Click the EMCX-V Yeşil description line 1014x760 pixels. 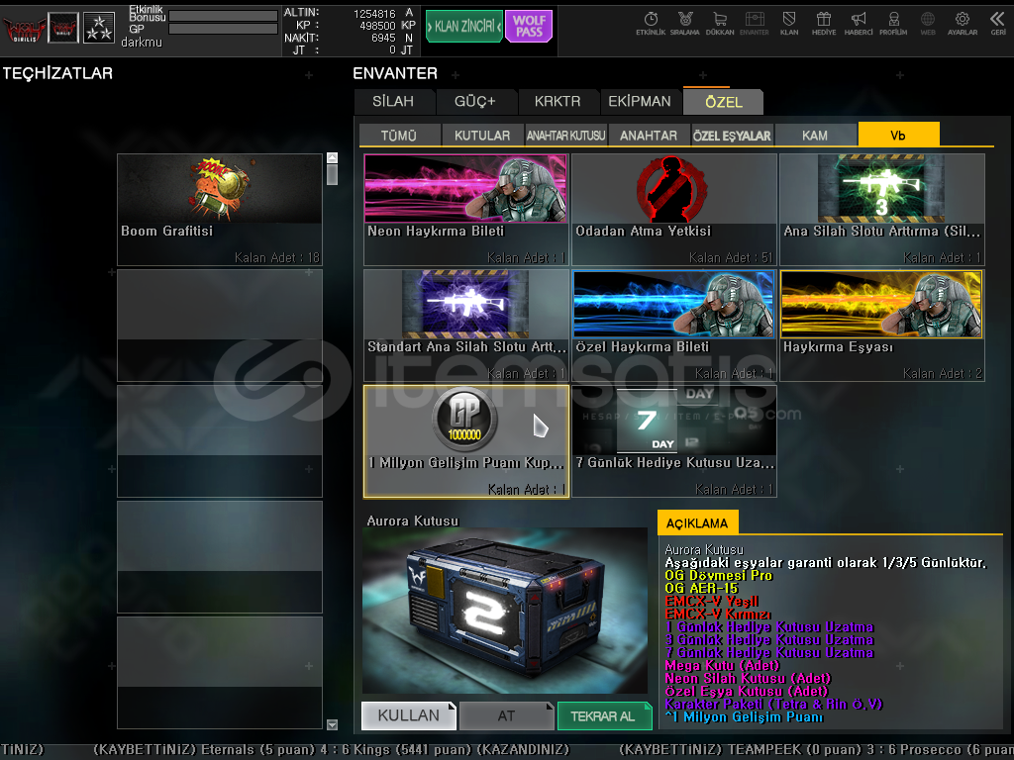[x=711, y=601]
